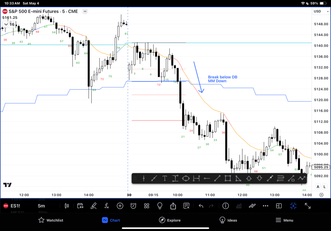331x231 pixels.
Task: Open the indicators fx menu
Action: 107,206
